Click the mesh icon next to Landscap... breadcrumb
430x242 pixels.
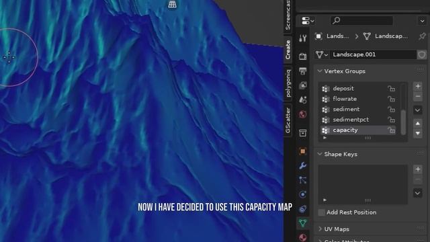pos(367,36)
